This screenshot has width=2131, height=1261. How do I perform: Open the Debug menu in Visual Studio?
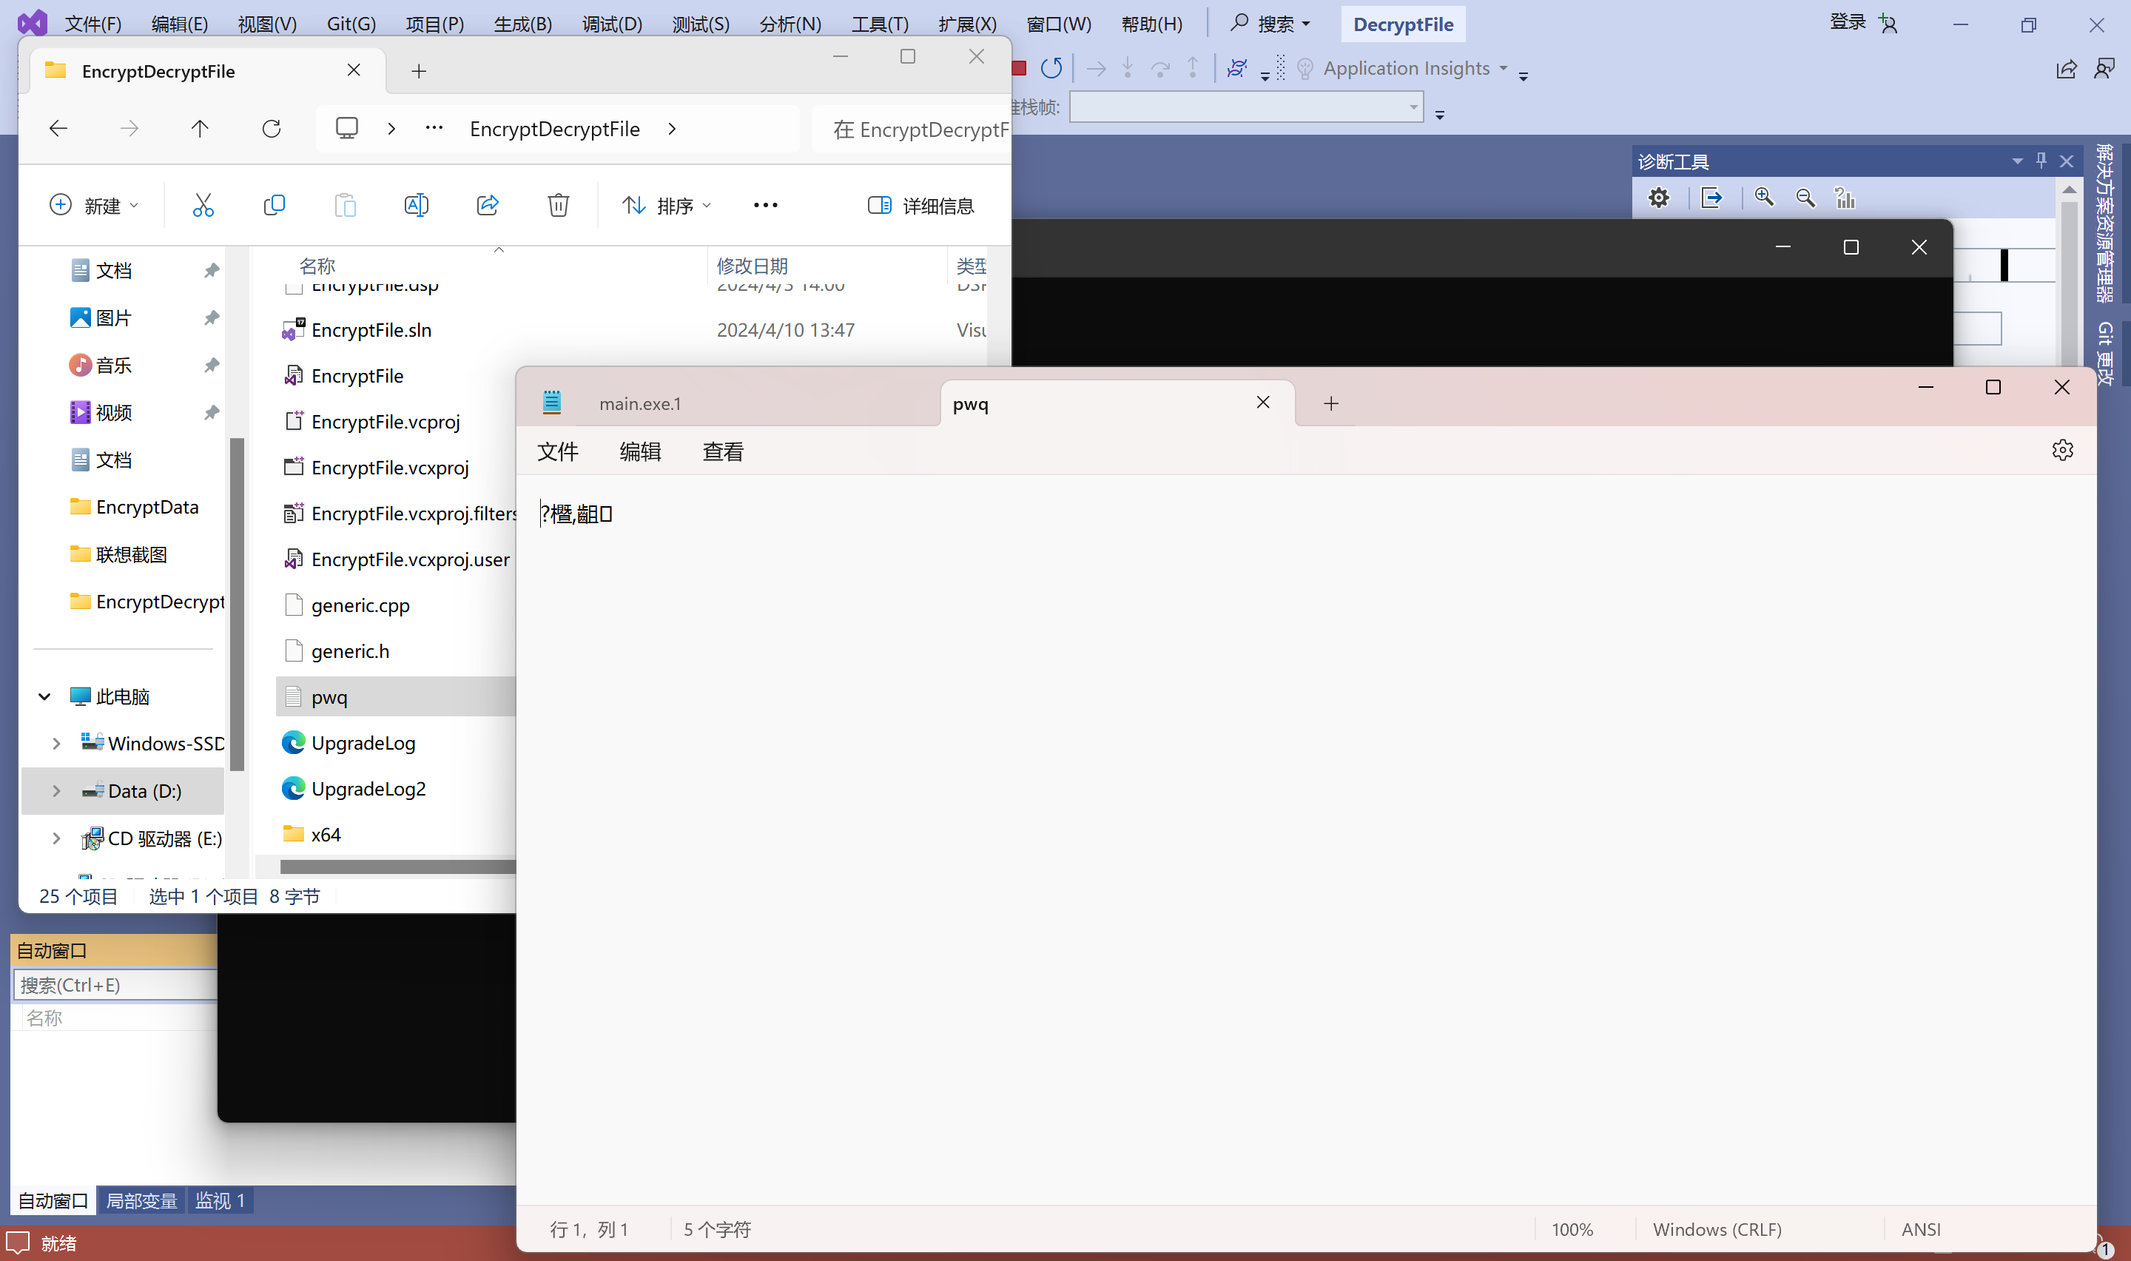611,24
